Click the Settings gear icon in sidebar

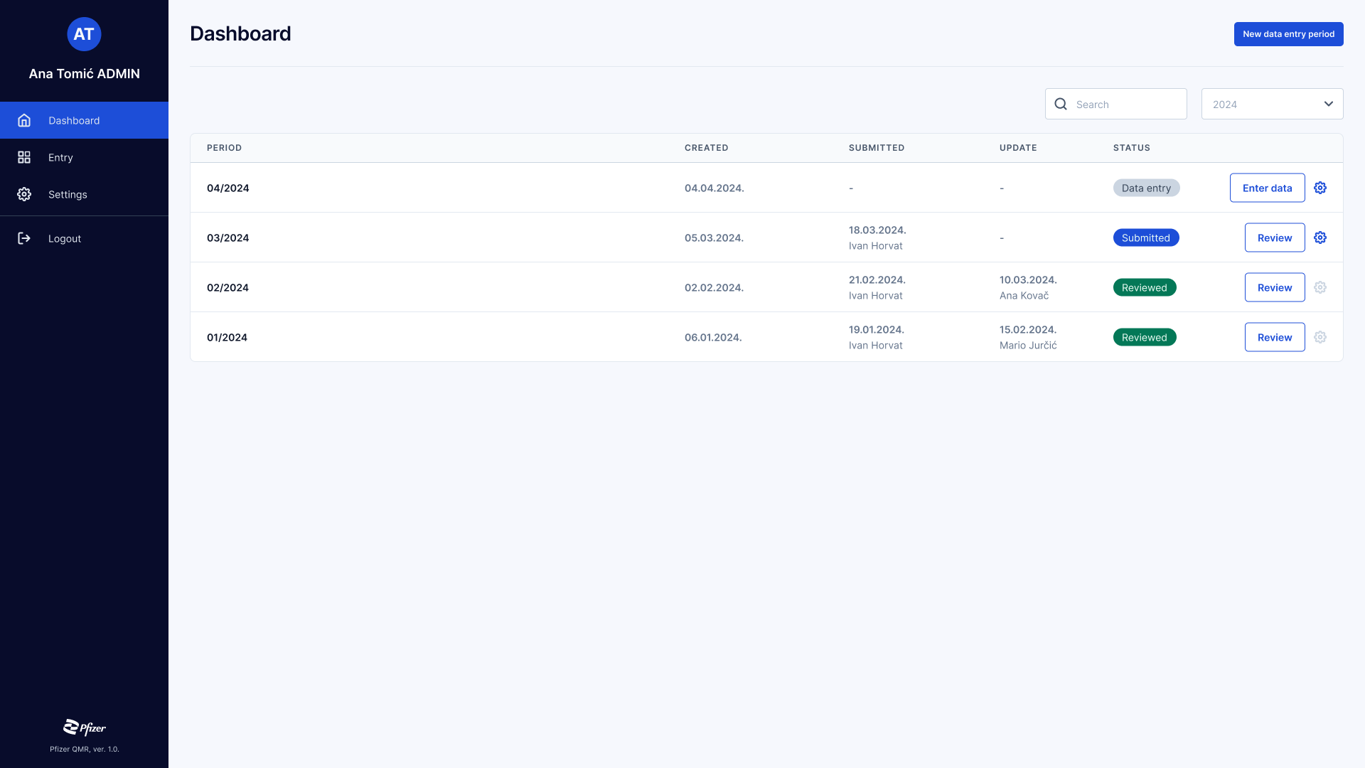(x=24, y=194)
